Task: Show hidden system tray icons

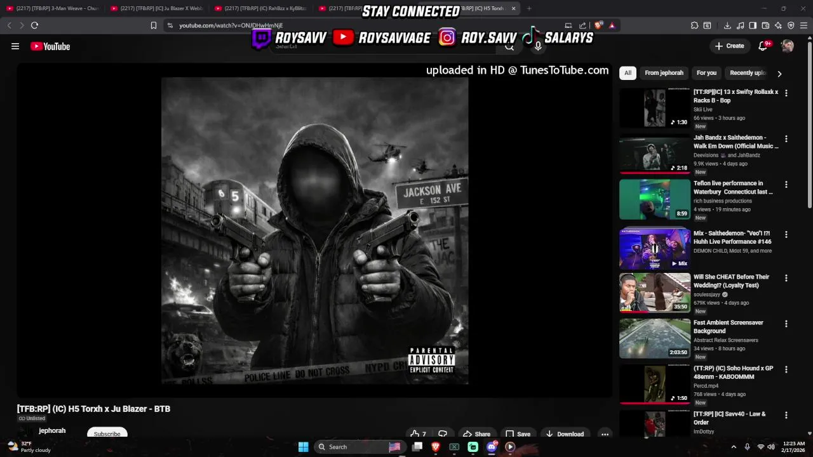Action: 734,447
